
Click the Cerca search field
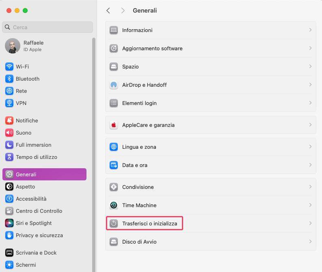click(x=48, y=27)
